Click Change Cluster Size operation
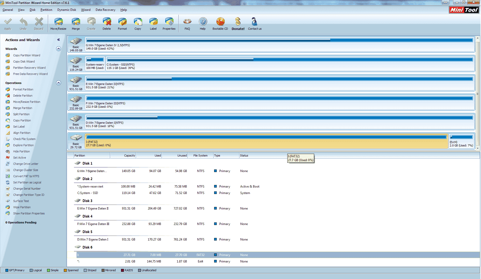 coord(26,170)
